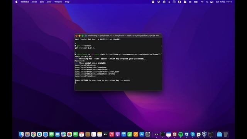This screenshot has height=139, width=247.
Task: Open Finder from the Dock
Action: (x=21, y=134)
